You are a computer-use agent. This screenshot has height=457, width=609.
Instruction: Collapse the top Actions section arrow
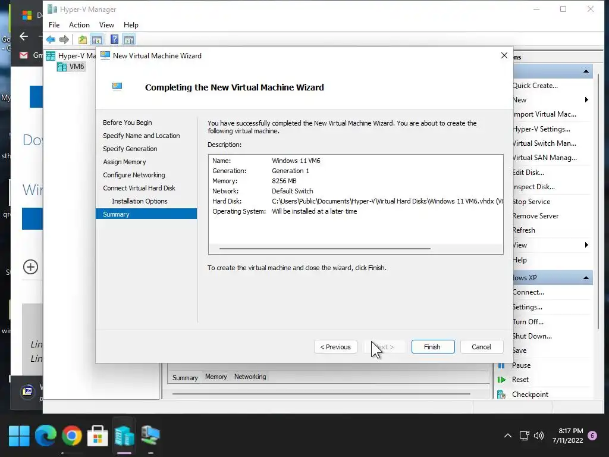tap(586, 71)
